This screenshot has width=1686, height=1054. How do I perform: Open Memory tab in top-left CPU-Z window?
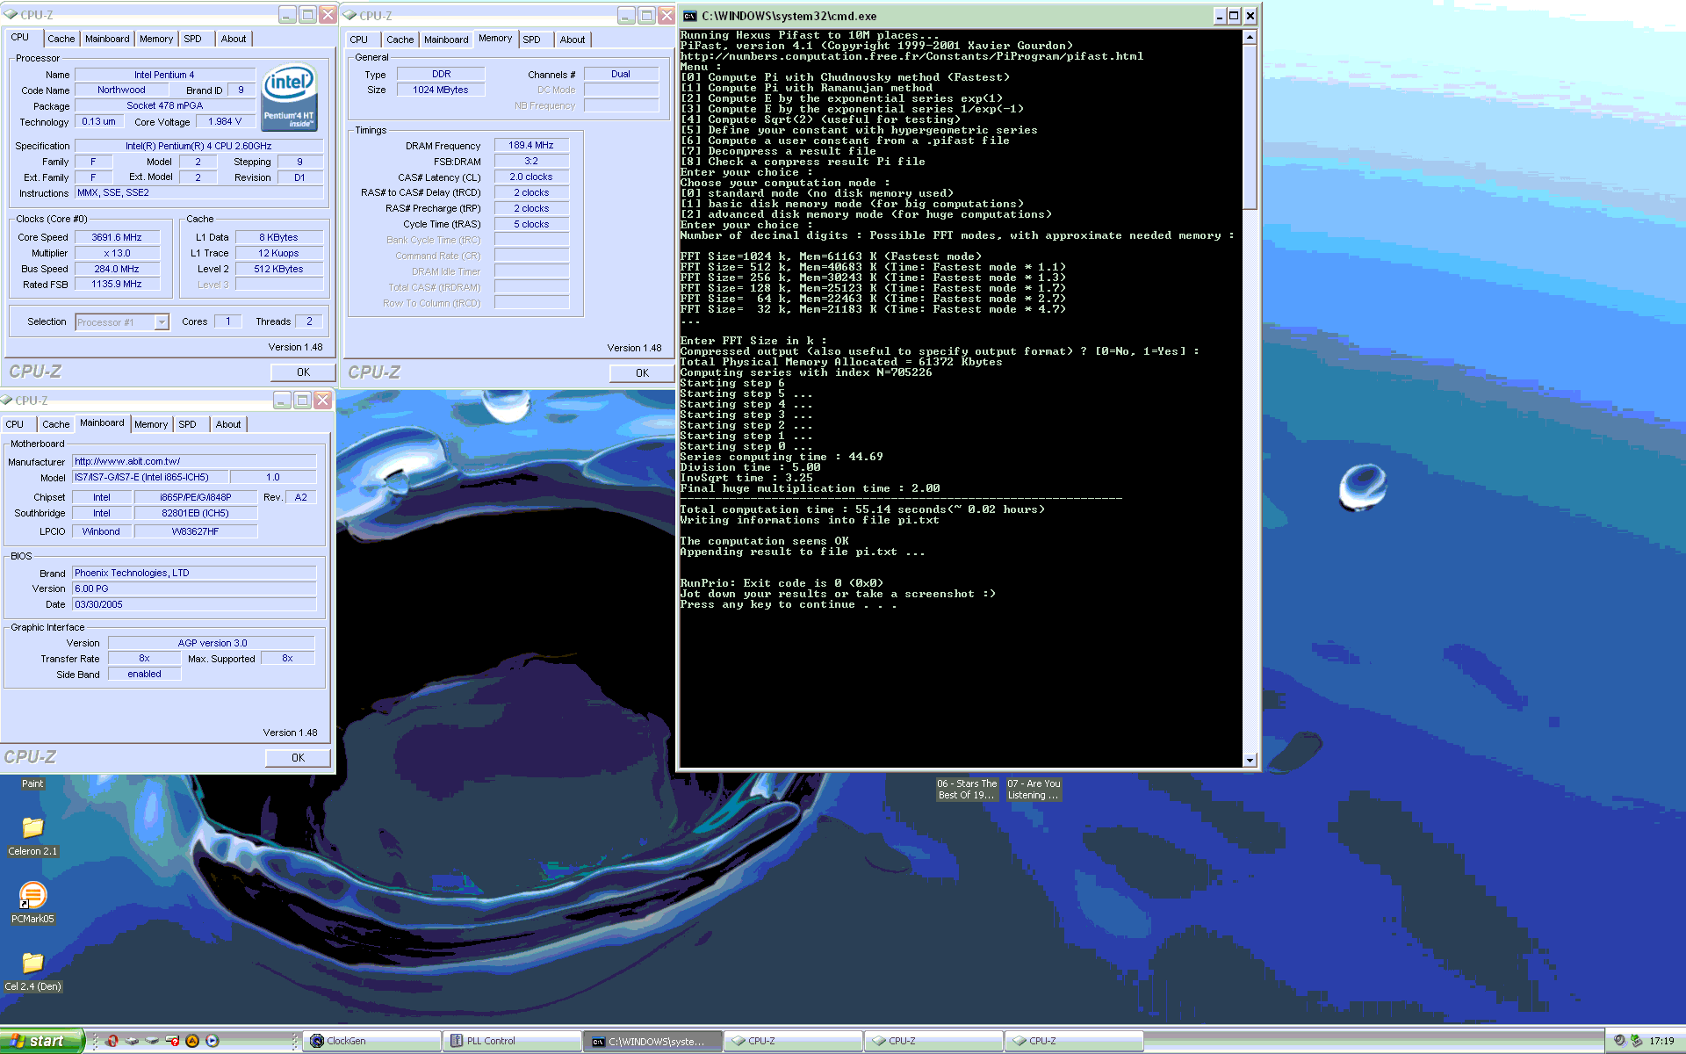click(156, 39)
